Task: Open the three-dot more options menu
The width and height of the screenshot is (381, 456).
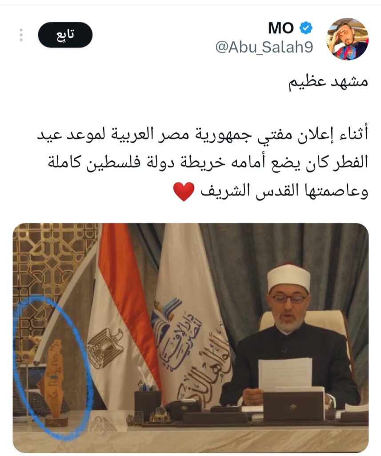Action: point(21,35)
